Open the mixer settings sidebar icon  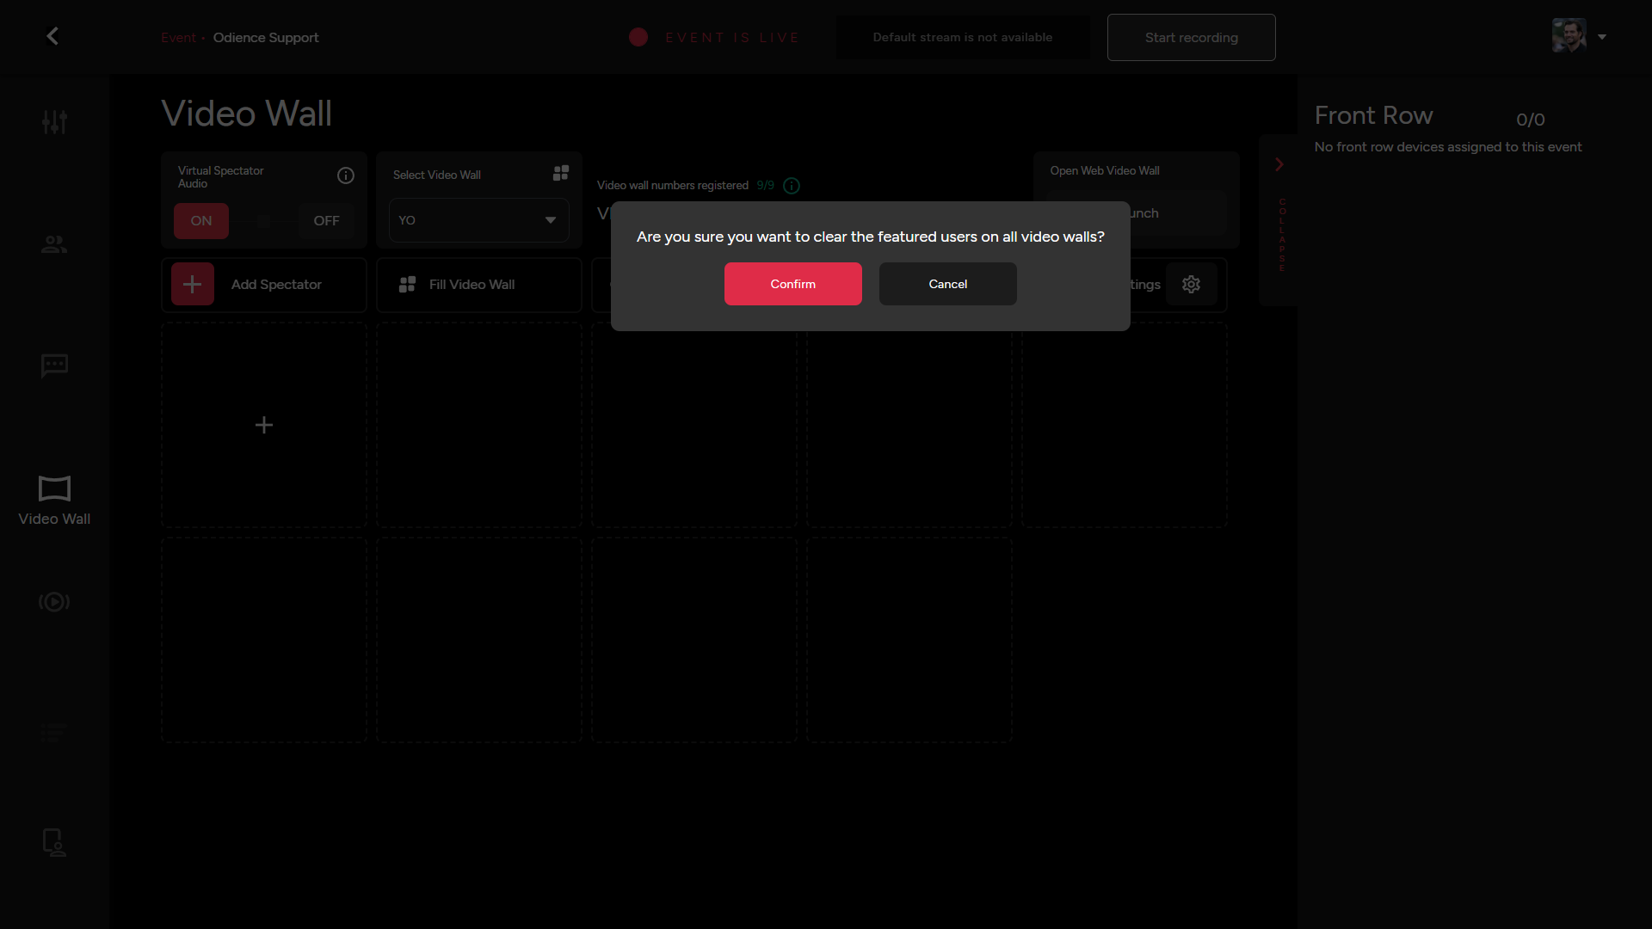click(x=54, y=122)
